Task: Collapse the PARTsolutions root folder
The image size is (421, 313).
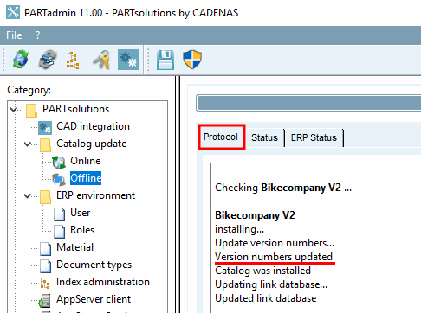Action: (13, 109)
